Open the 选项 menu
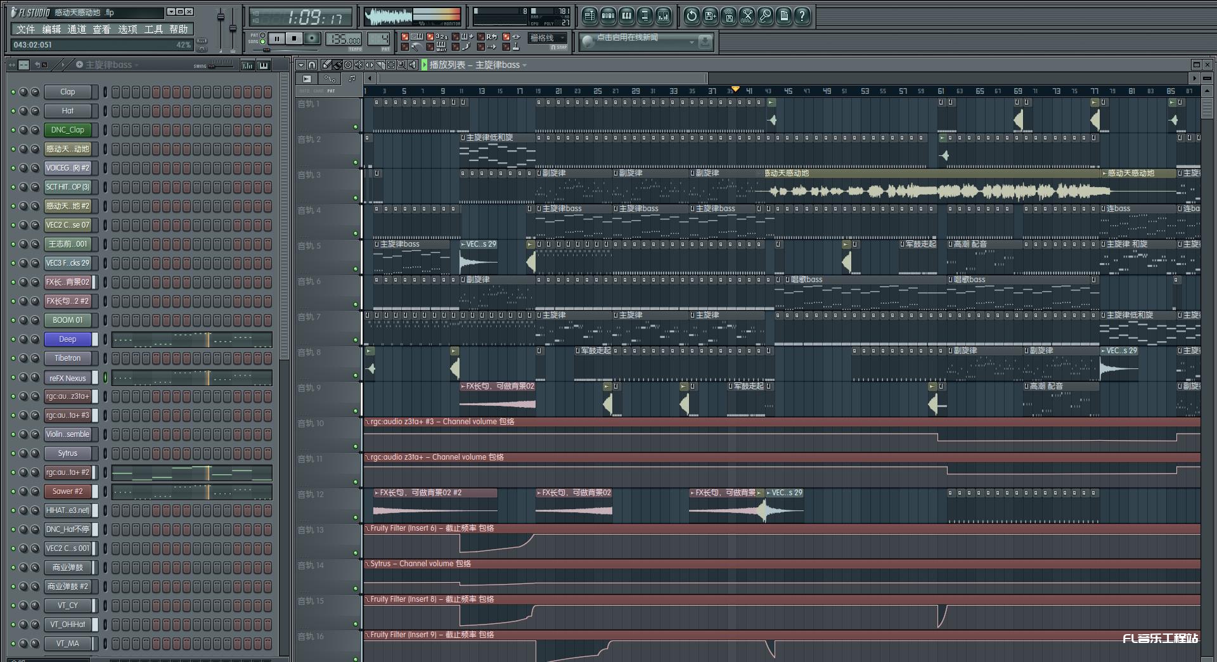The width and height of the screenshot is (1217, 662). click(127, 29)
